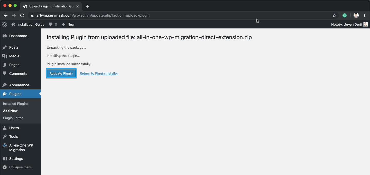Click the Installation Guide site link

click(x=31, y=24)
